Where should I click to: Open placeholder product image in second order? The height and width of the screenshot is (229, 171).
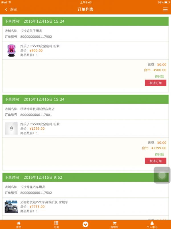[x=11, y=129]
